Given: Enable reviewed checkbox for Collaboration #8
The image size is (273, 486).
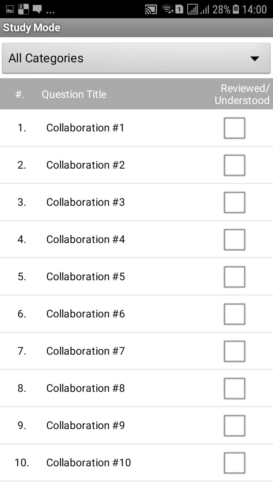Looking at the screenshot, I should point(234,388).
